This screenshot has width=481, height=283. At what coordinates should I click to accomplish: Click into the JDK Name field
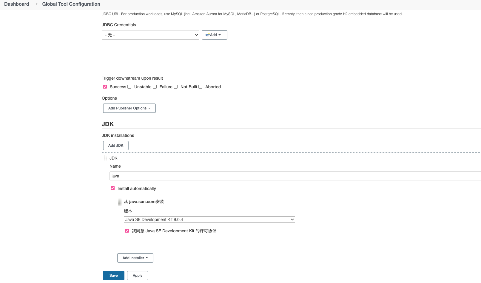tap(295, 176)
